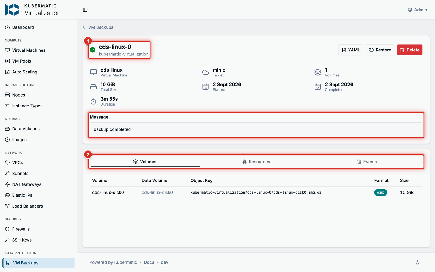Open the cds-linux-disk0 data volume link
Viewport: 435px width, 272px height.
click(x=157, y=192)
